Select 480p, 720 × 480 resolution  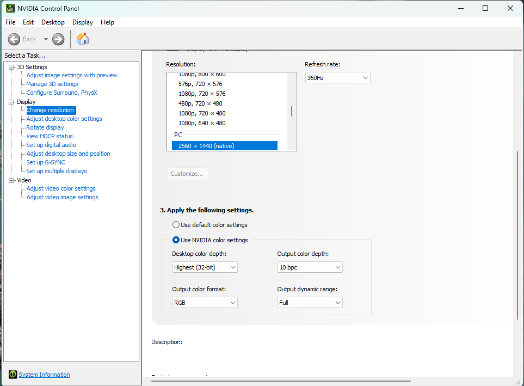click(200, 103)
